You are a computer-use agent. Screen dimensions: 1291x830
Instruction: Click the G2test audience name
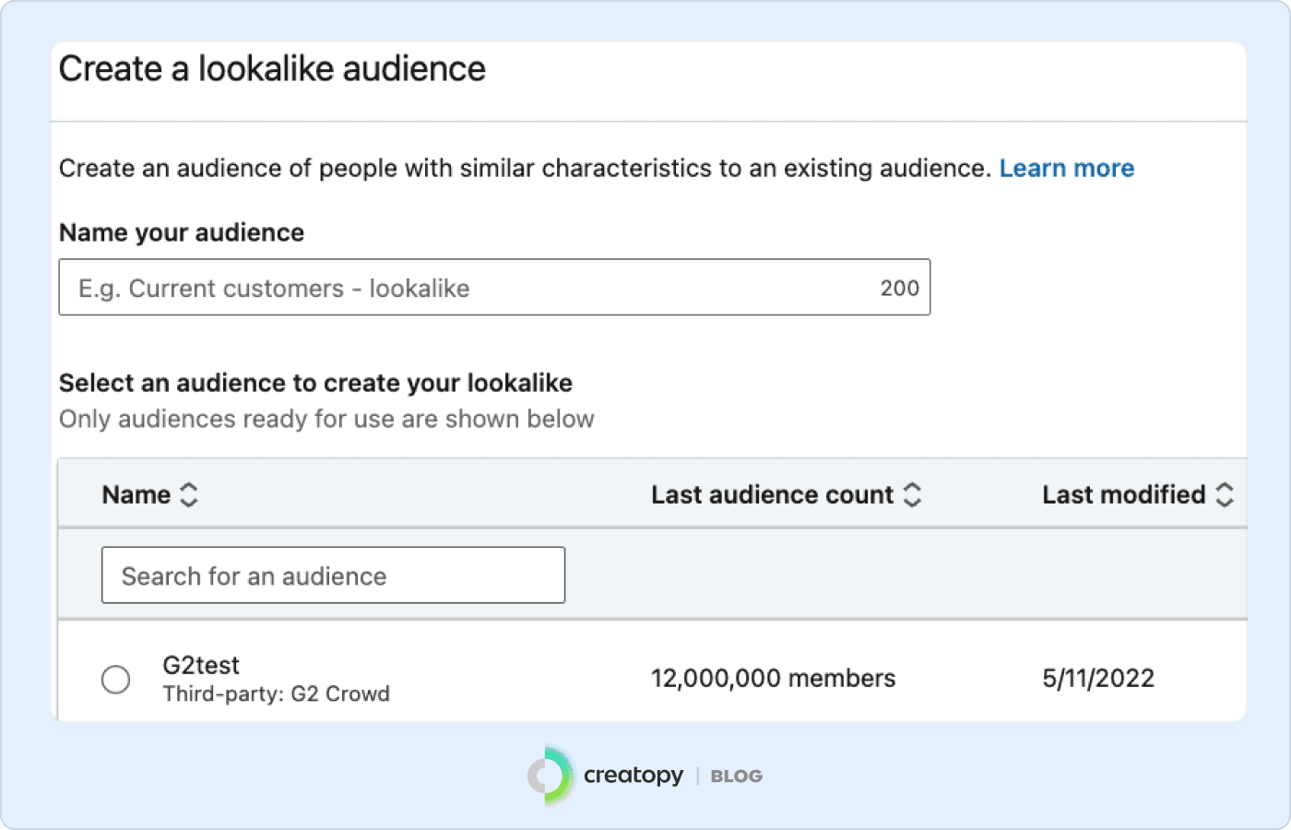click(x=201, y=665)
